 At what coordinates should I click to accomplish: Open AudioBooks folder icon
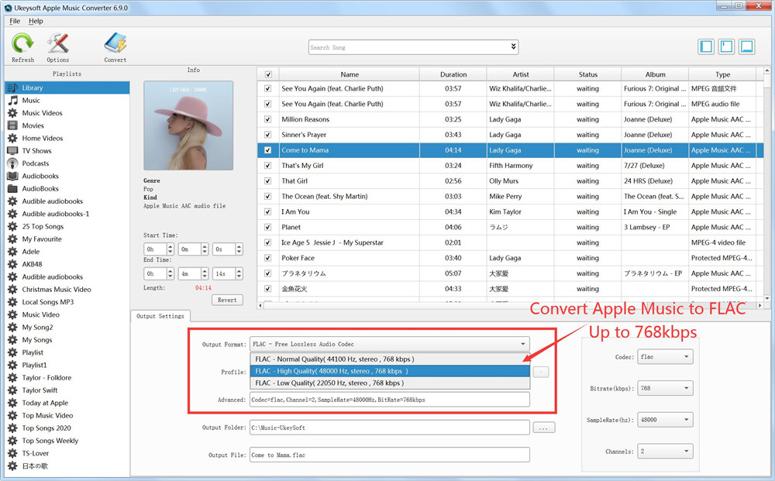13,189
